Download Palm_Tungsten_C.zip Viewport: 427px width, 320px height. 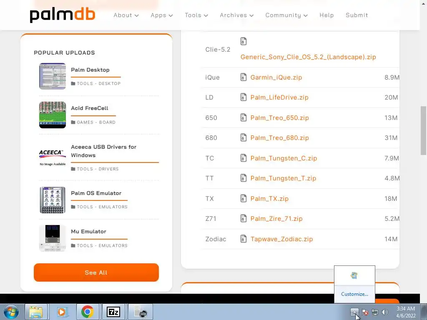click(284, 158)
